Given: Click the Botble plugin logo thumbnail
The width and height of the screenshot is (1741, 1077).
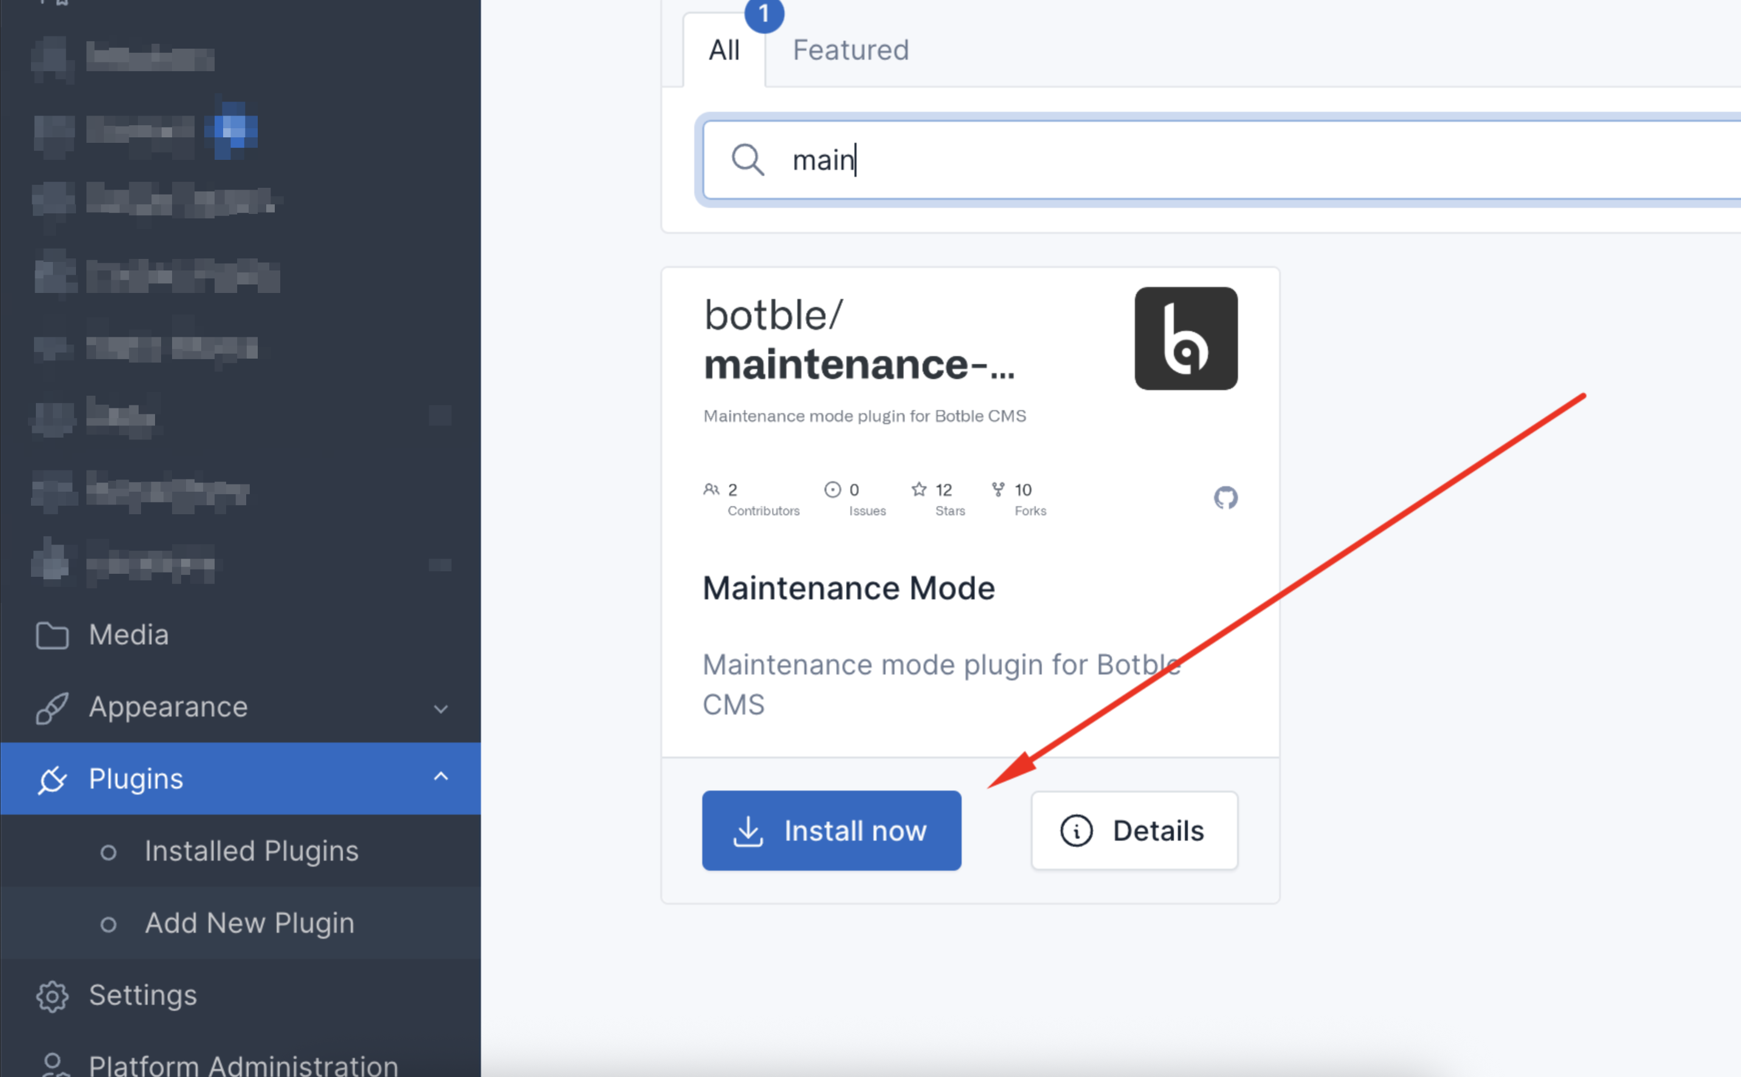Looking at the screenshot, I should click(x=1186, y=339).
